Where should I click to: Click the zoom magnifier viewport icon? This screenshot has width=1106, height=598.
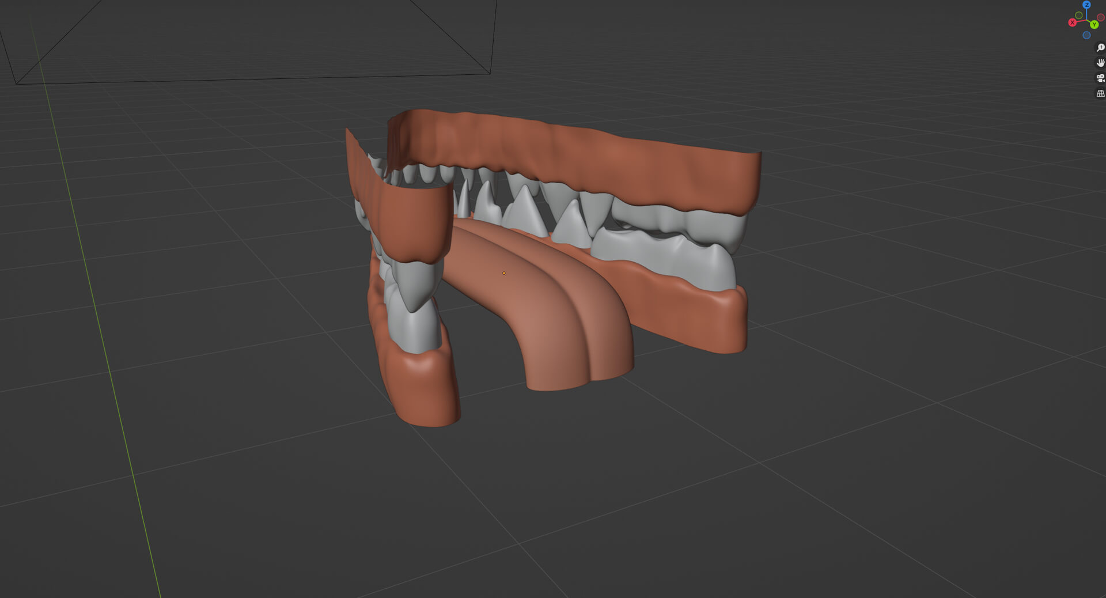(x=1100, y=48)
